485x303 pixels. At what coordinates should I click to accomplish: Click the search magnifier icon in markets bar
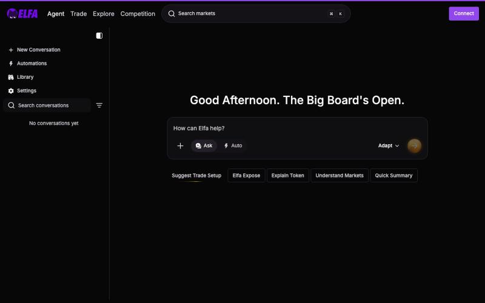click(x=172, y=13)
